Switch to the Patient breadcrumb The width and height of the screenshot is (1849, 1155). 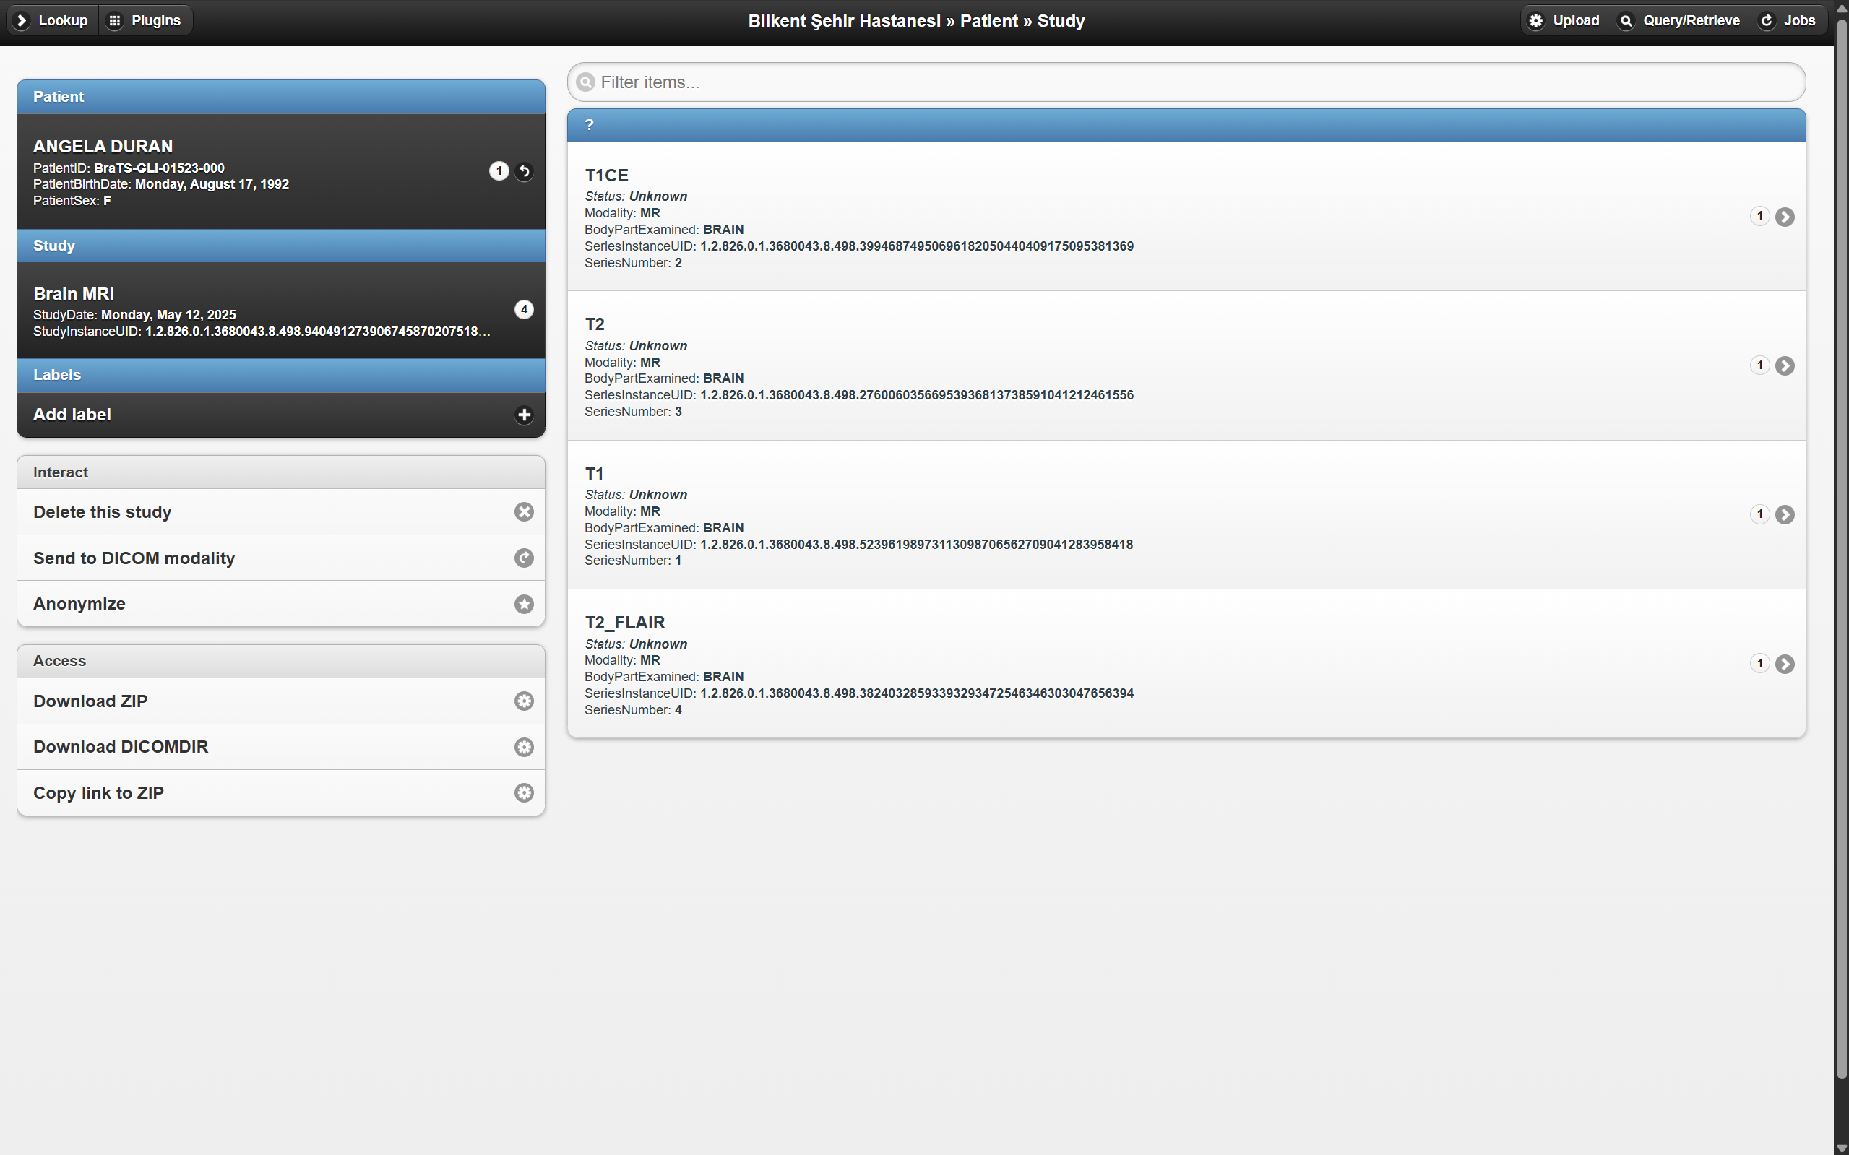(x=988, y=21)
